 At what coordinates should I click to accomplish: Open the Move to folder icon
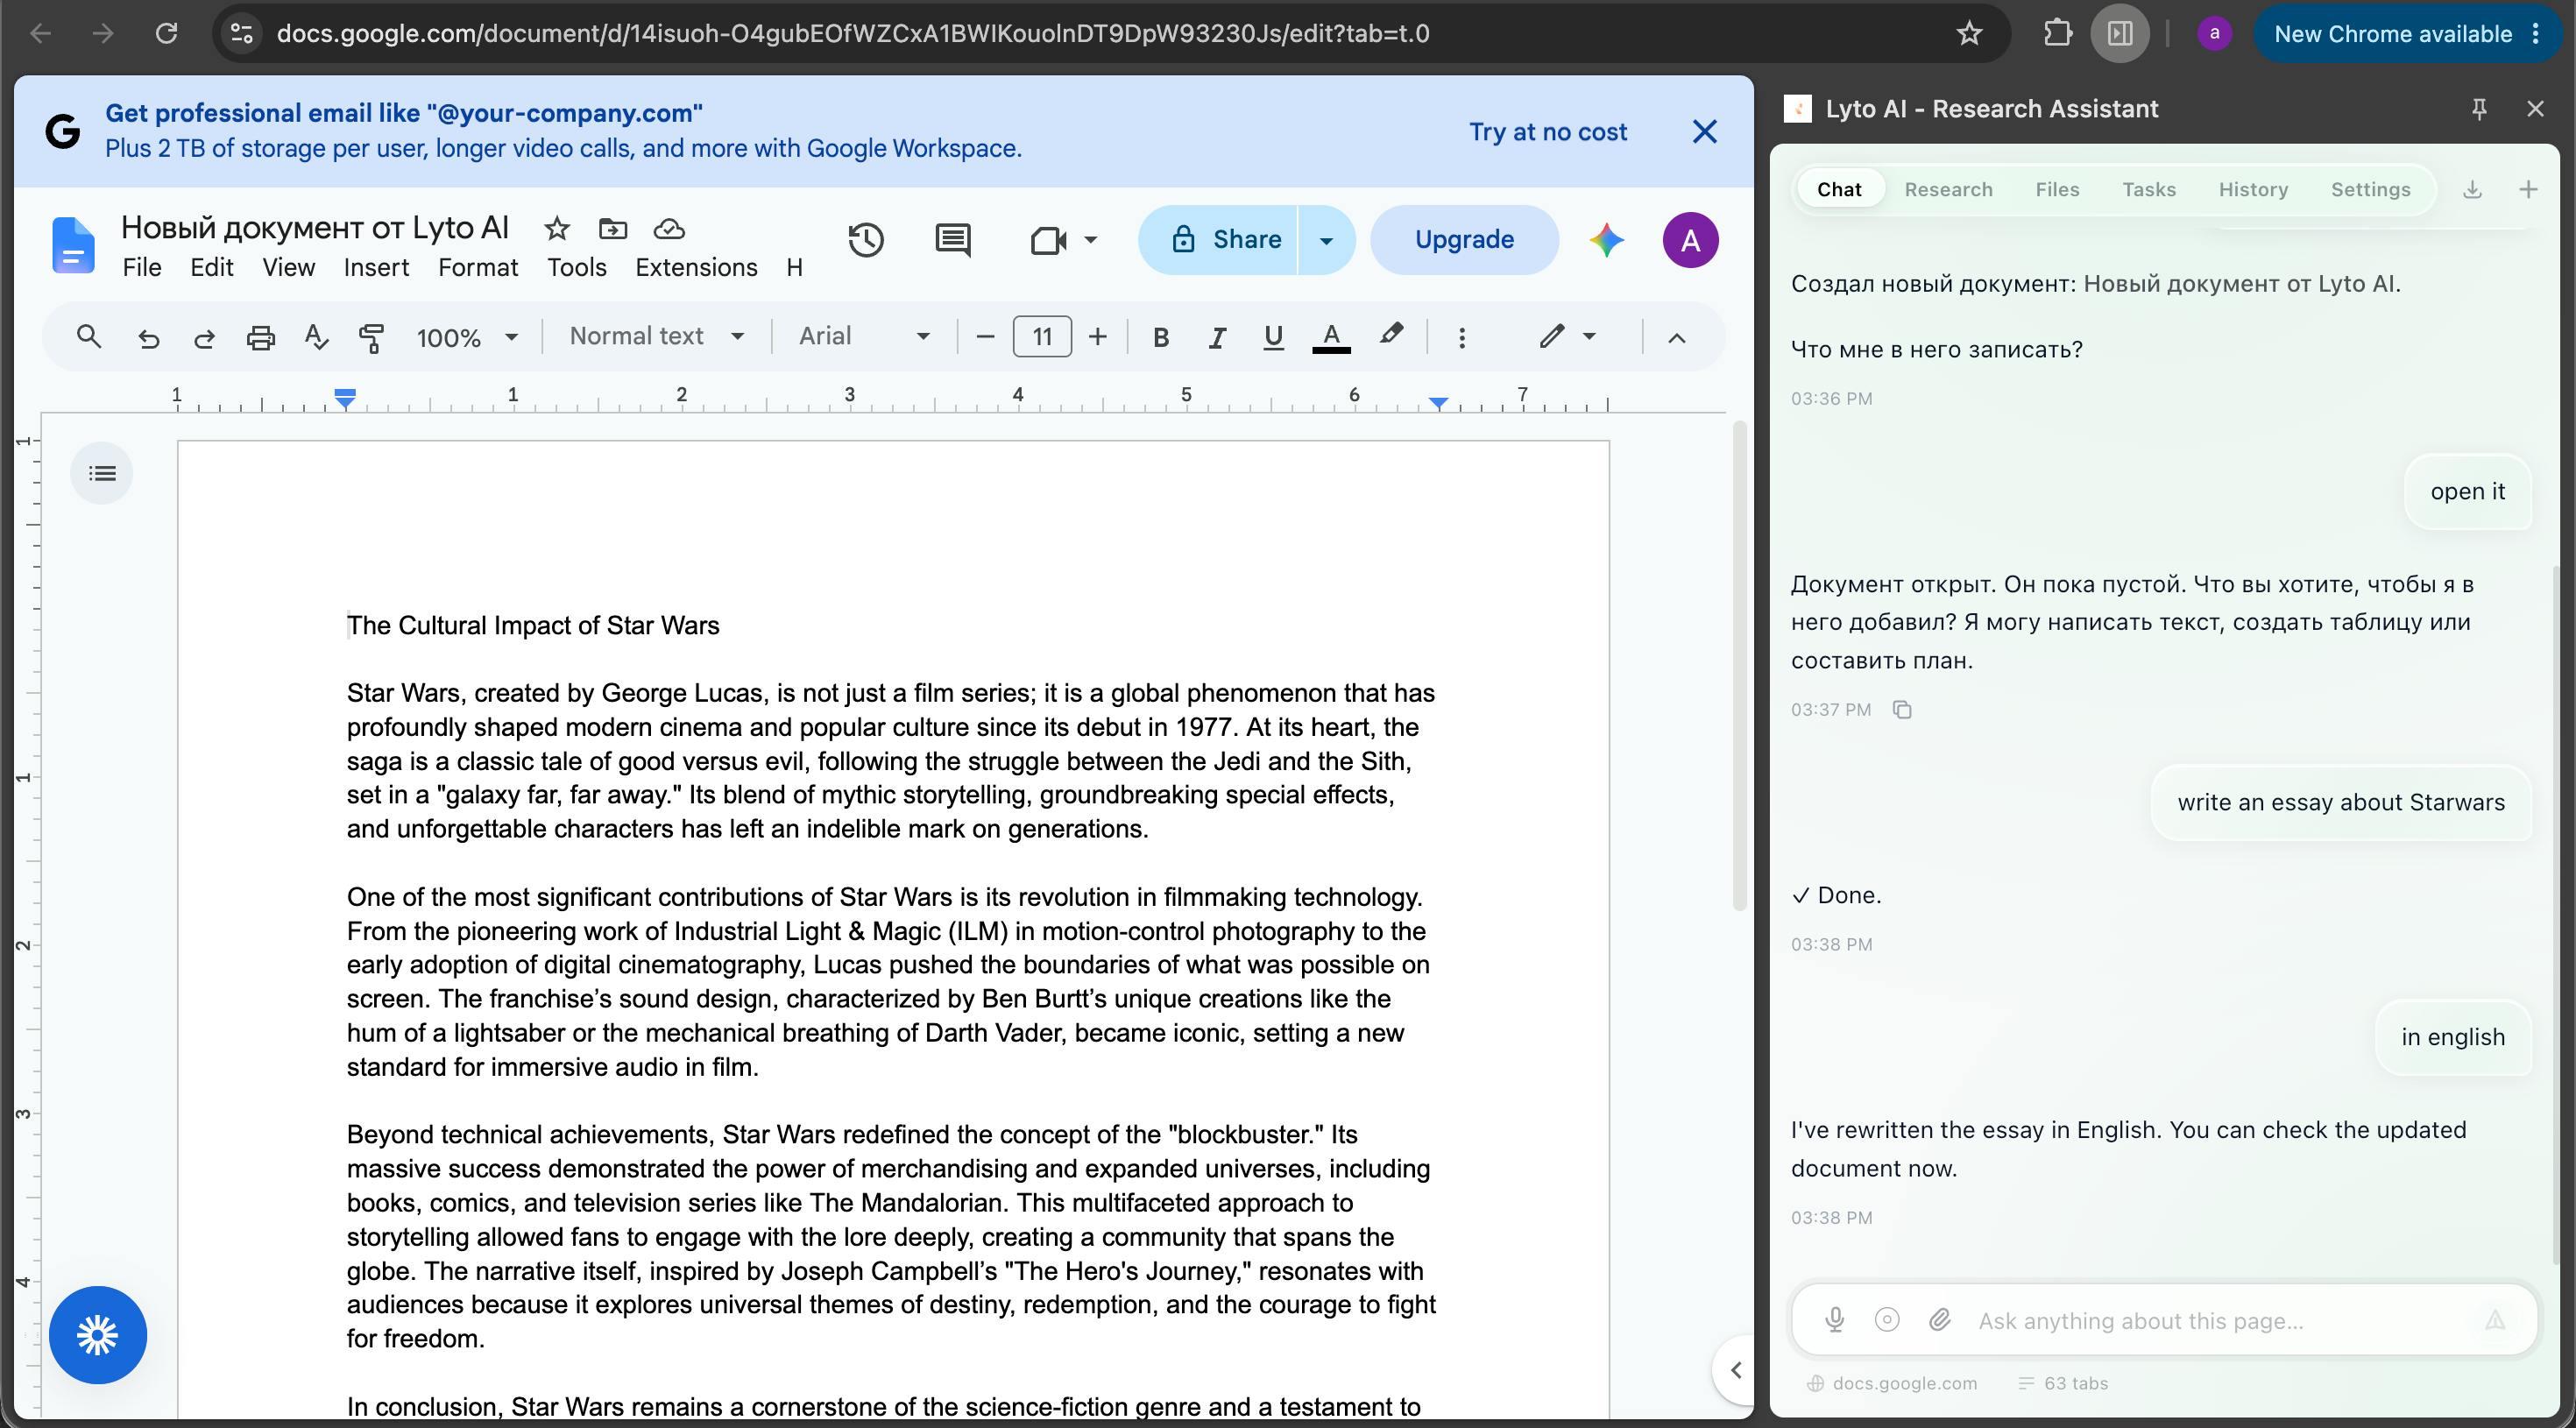[613, 229]
